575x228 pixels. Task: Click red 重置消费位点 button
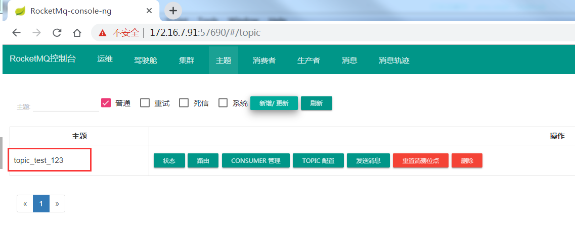(x=421, y=161)
